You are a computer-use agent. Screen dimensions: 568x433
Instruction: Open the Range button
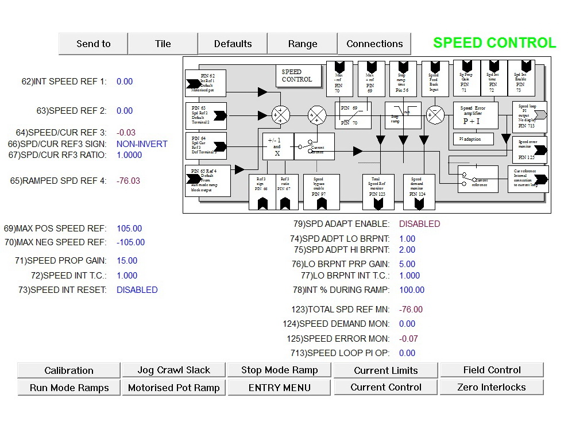click(x=303, y=44)
